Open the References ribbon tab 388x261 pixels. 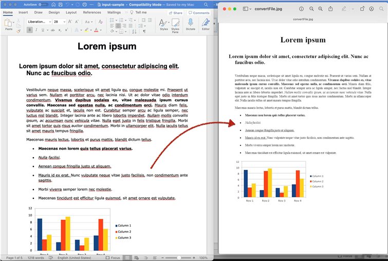92,12
